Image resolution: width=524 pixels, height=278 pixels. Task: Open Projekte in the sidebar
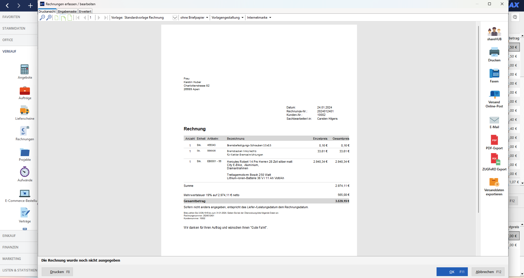(25, 155)
